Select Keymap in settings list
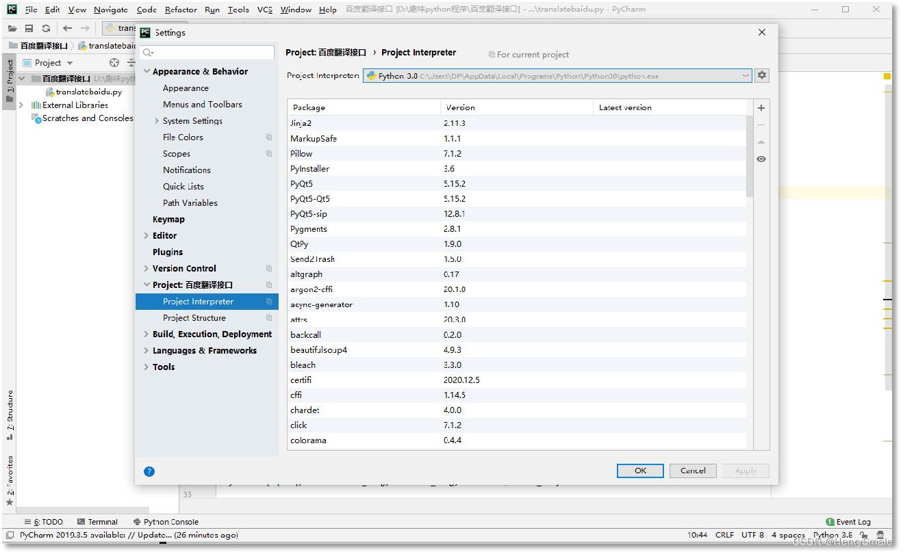903x554 pixels. [x=168, y=220]
